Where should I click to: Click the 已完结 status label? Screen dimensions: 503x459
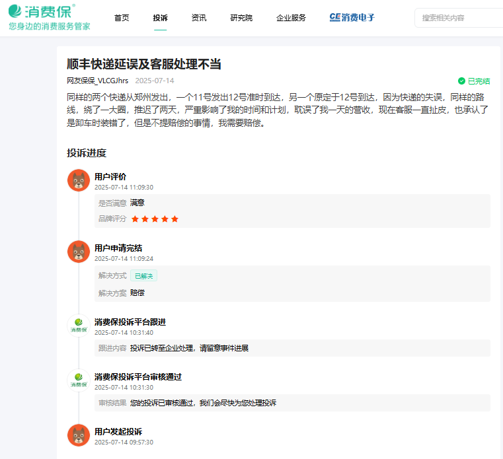(479, 81)
